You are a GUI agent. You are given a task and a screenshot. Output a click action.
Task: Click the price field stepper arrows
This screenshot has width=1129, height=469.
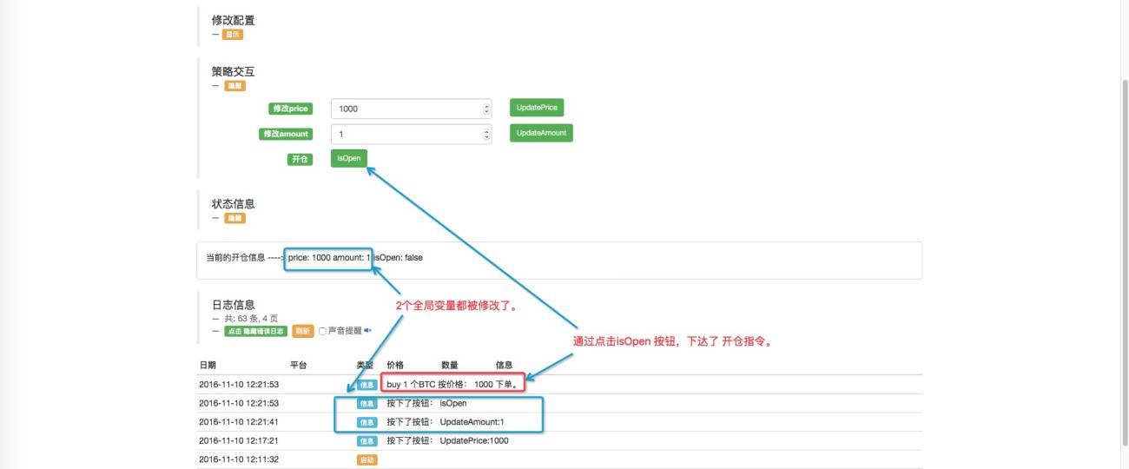486,109
